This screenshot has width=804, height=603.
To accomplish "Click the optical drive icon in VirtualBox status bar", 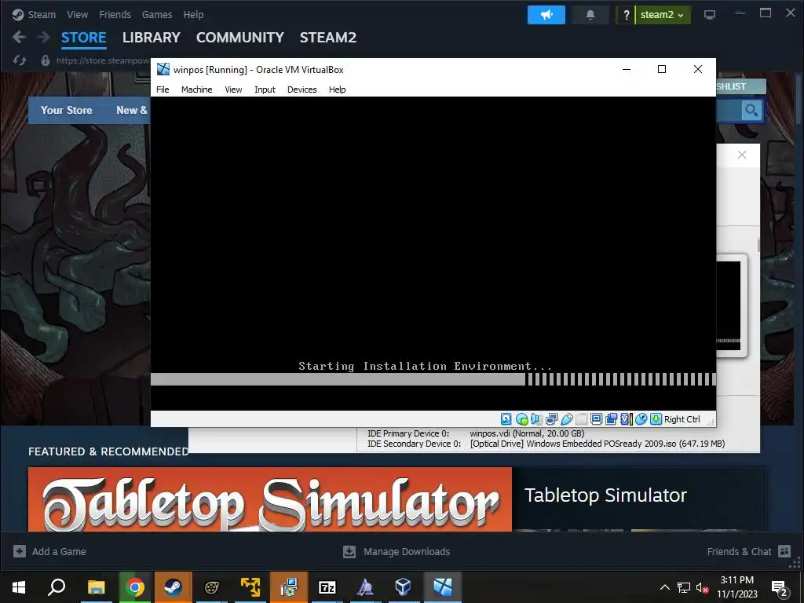I will click(522, 419).
